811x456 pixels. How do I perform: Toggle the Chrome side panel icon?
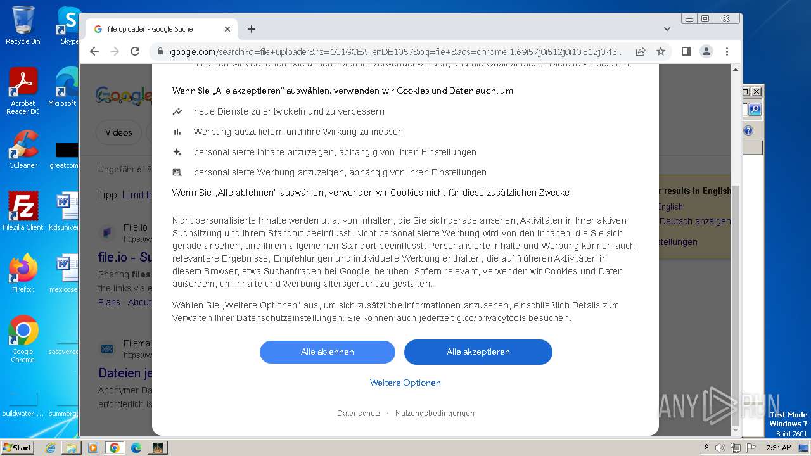tap(686, 51)
